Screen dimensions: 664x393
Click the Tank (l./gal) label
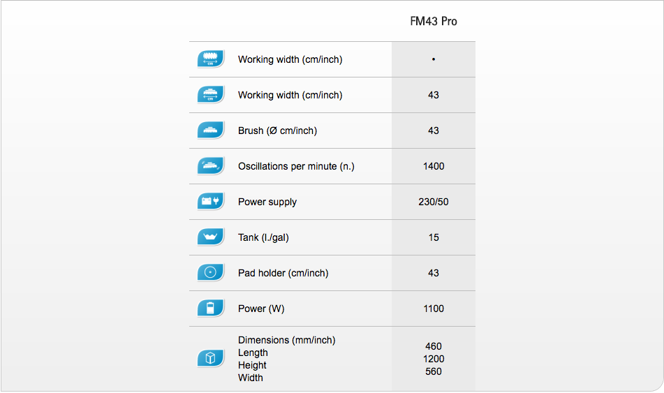(x=263, y=237)
